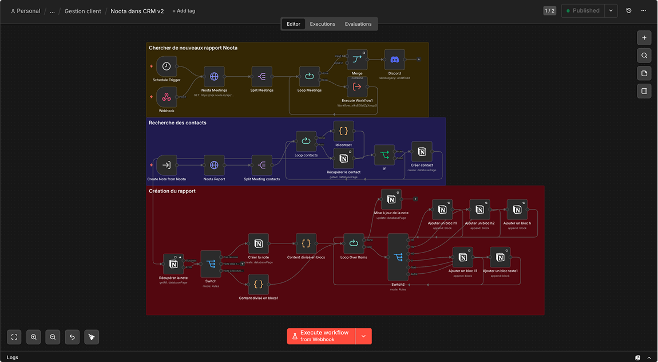Select the Switch2 node
The width and height of the screenshot is (658, 362).
pos(398,257)
